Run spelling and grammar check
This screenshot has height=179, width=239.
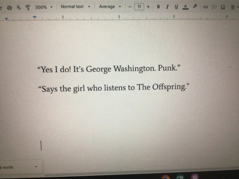[19, 8]
